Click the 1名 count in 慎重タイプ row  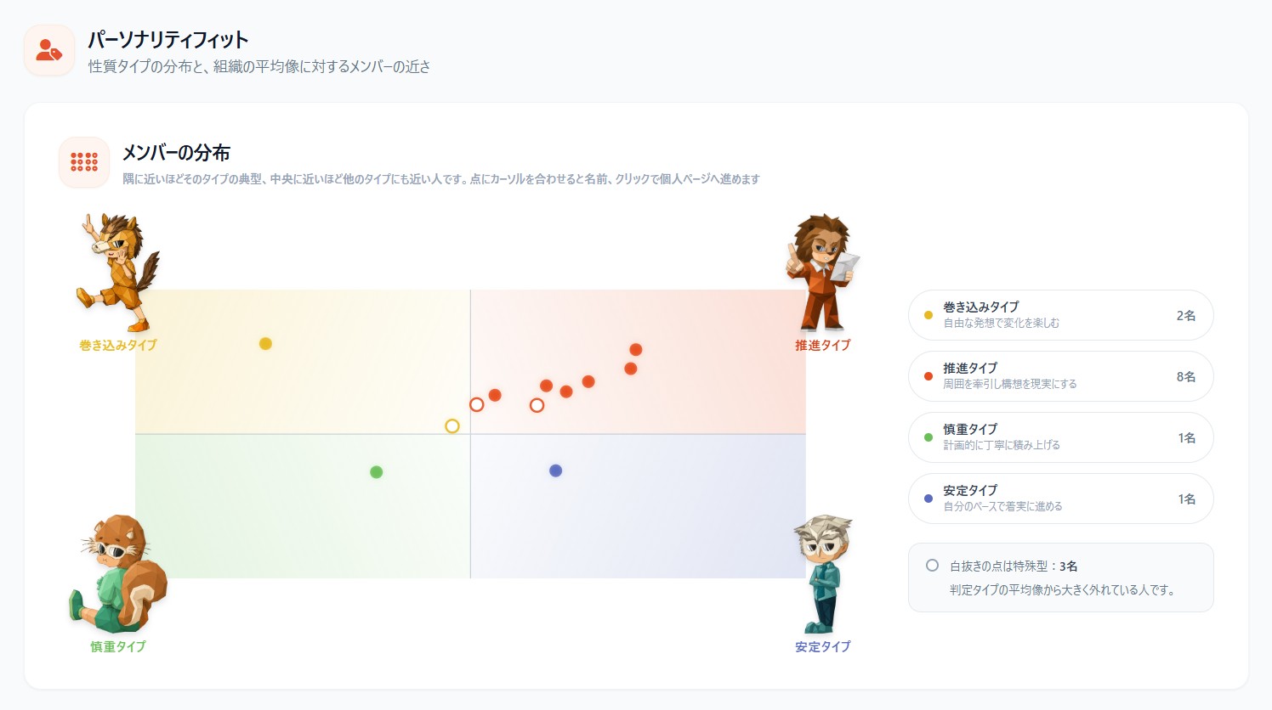point(1187,438)
